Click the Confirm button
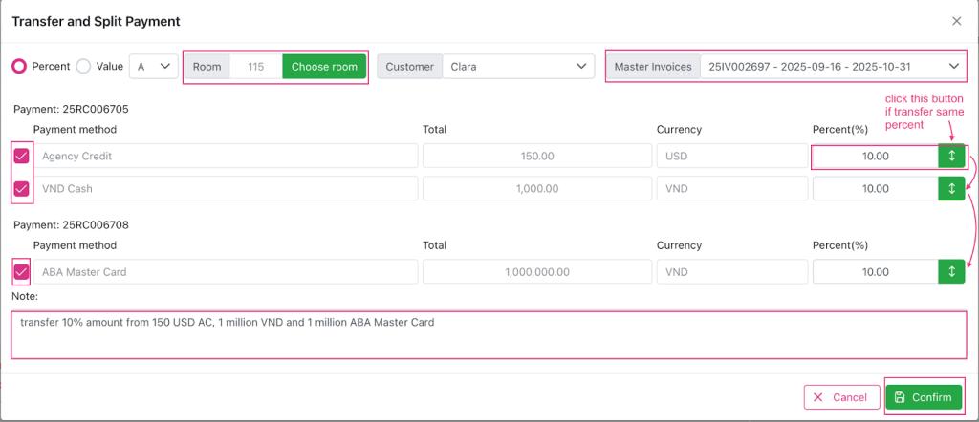 coord(923,397)
